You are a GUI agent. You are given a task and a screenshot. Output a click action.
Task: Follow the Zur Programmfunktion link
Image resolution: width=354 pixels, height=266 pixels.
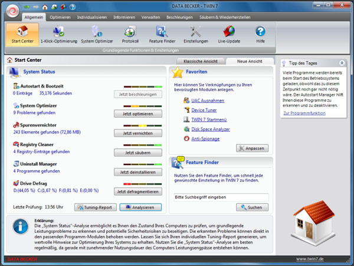click(x=304, y=113)
